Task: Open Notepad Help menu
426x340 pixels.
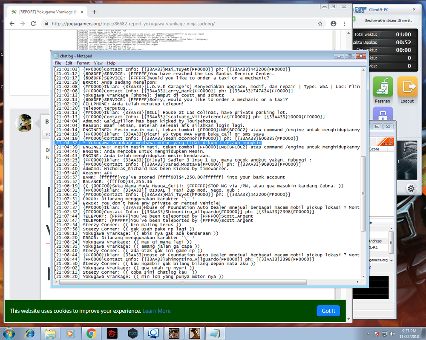Action: 111,63
